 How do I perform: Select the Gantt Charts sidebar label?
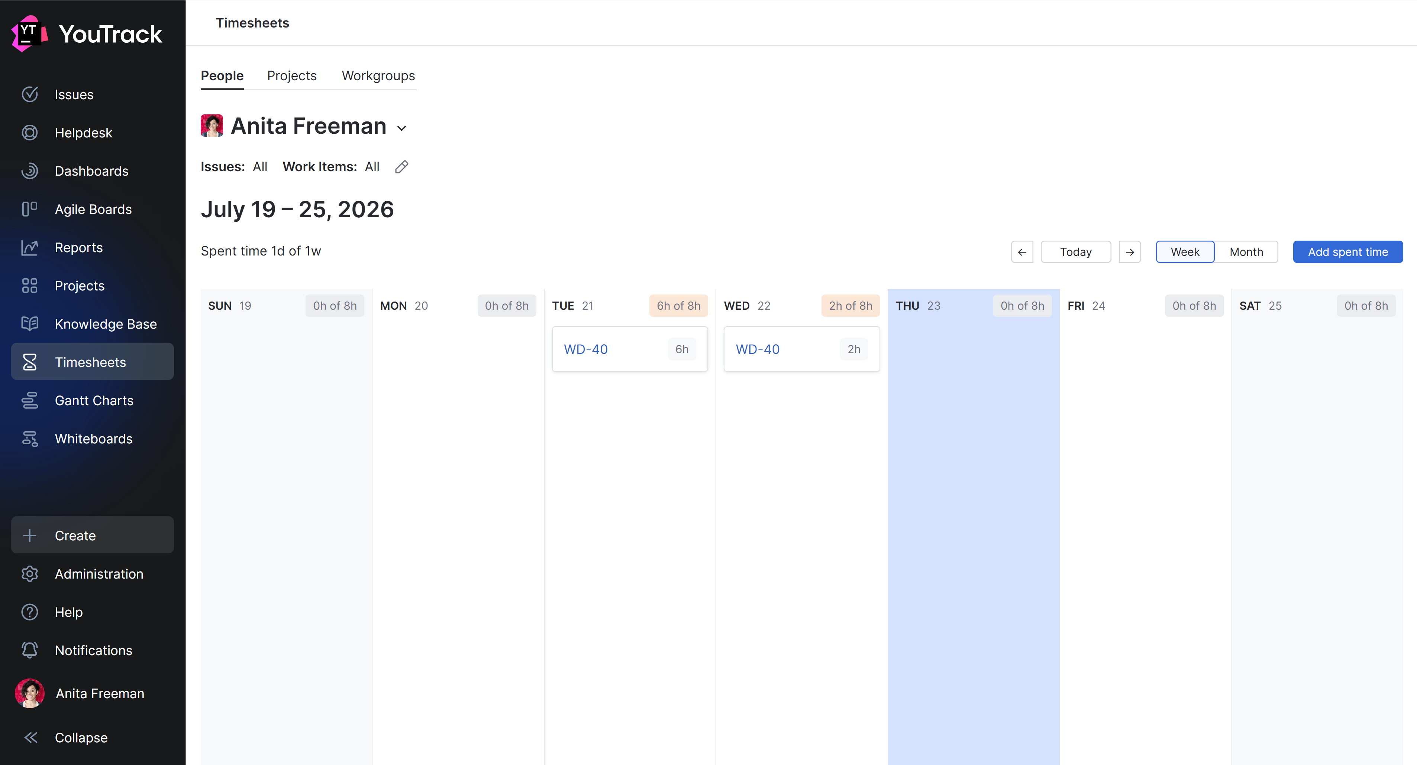94,401
